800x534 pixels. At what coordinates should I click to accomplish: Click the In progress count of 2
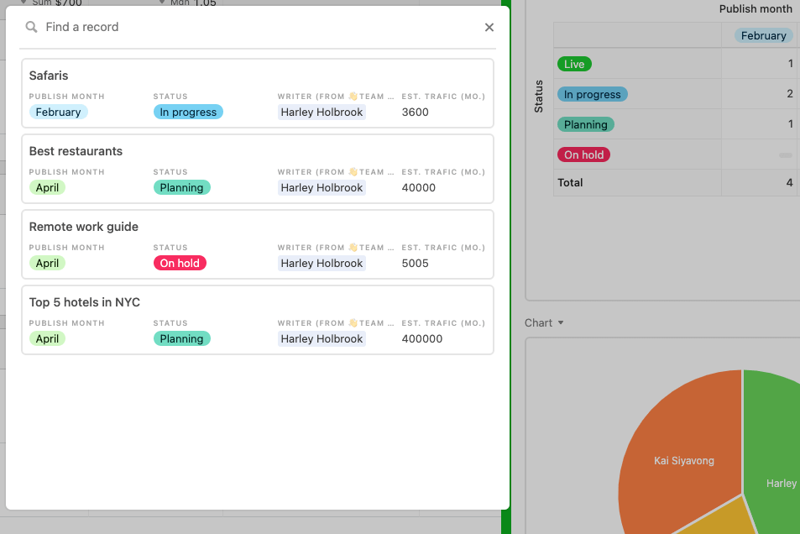(790, 93)
